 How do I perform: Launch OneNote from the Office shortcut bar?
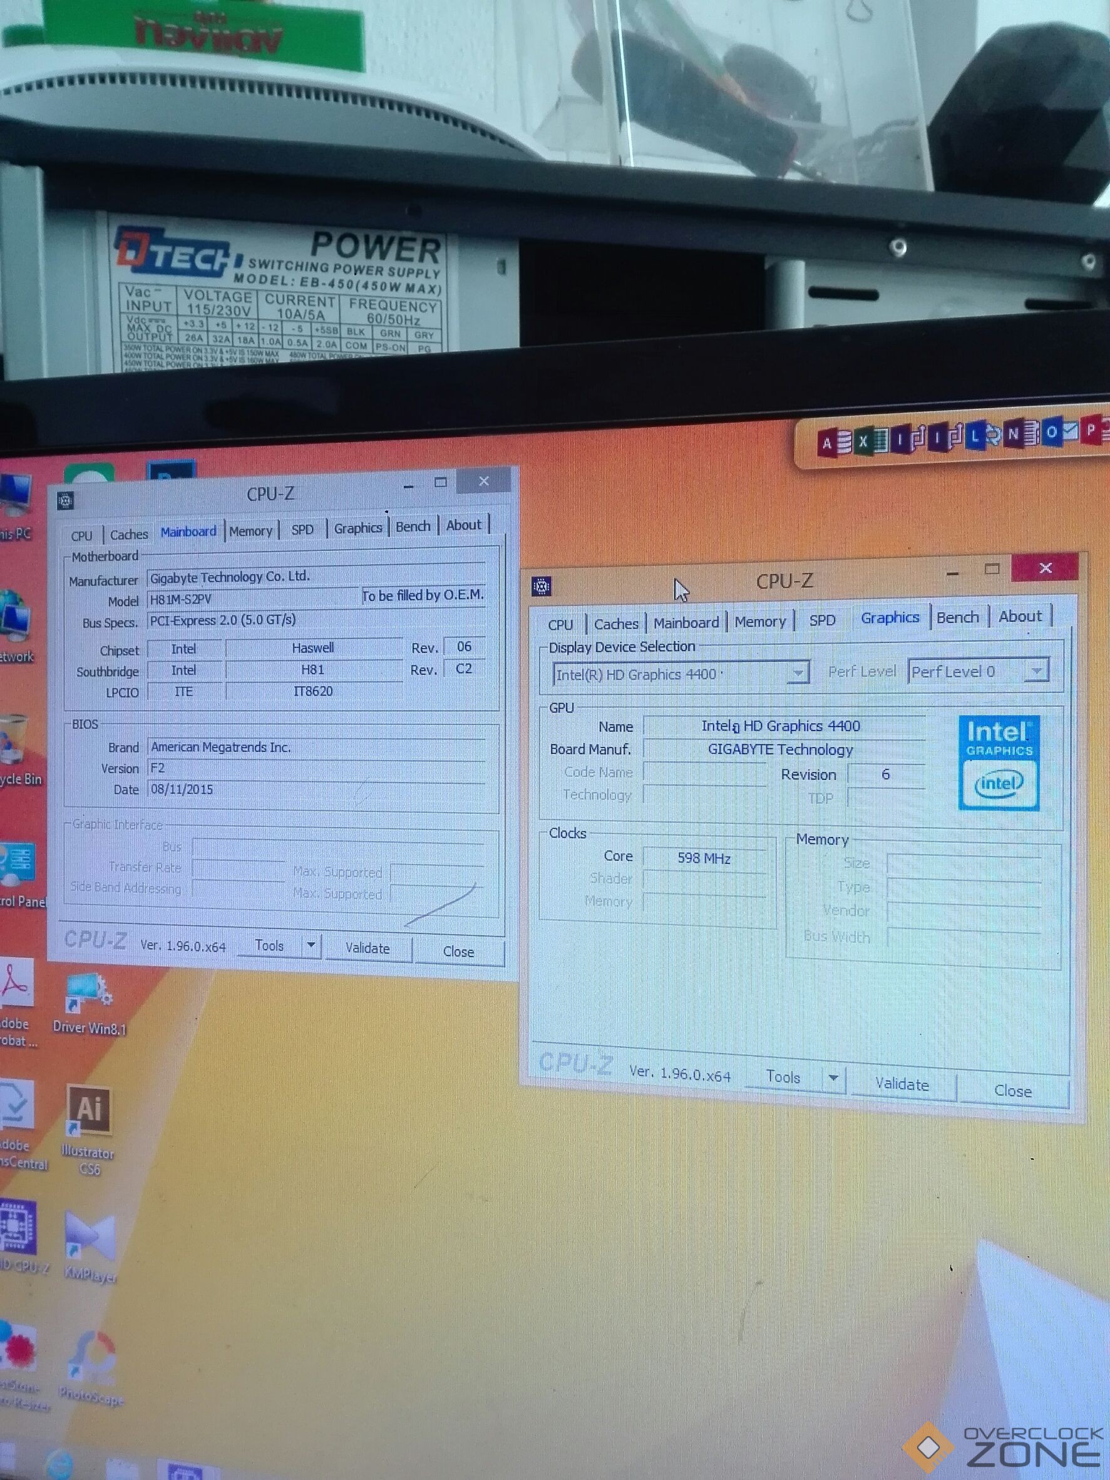[1022, 434]
